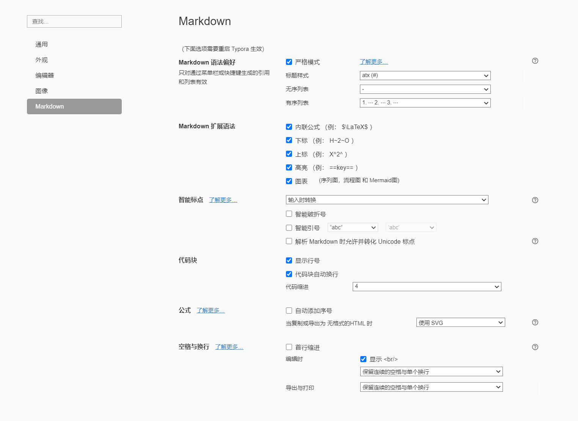Image resolution: width=578 pixels, height=421 pixels.
Task: Open the 有序列表 dropdown
Action: pyautogui.click(x=425, y=103)
